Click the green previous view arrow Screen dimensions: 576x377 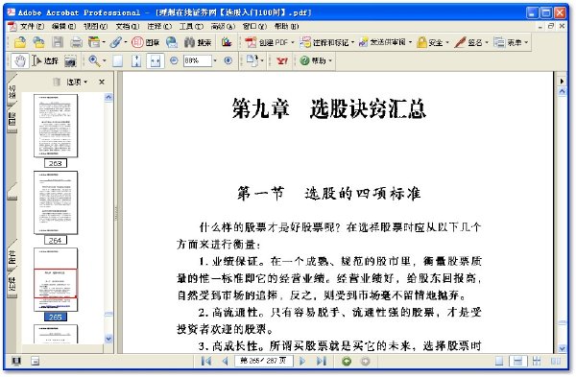[347, 362]
